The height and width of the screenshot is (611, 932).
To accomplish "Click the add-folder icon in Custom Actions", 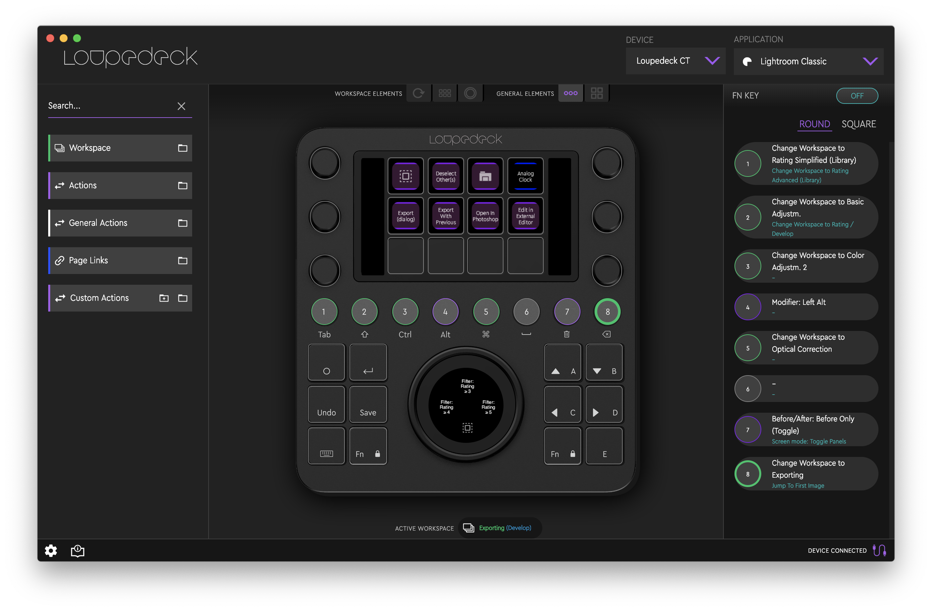I will 164,298.
